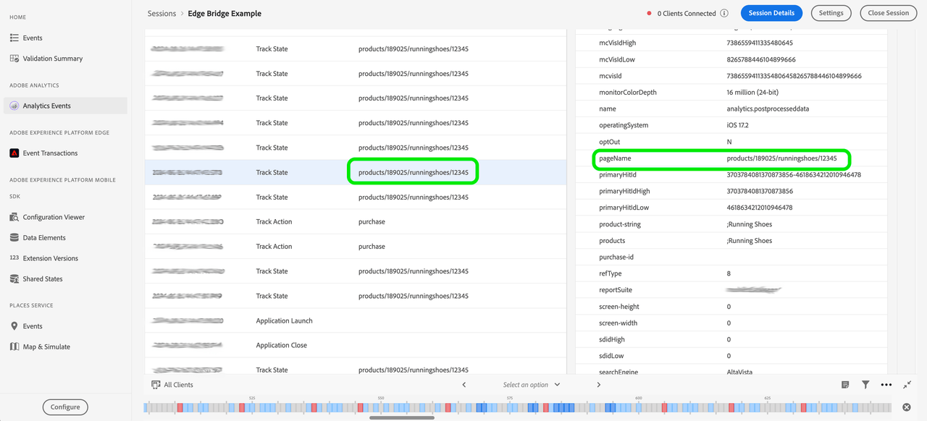The image size is (927, 421).
Task: Click the primaryHitIdLow value 4618634212010946478
Action: click(759, 208)
